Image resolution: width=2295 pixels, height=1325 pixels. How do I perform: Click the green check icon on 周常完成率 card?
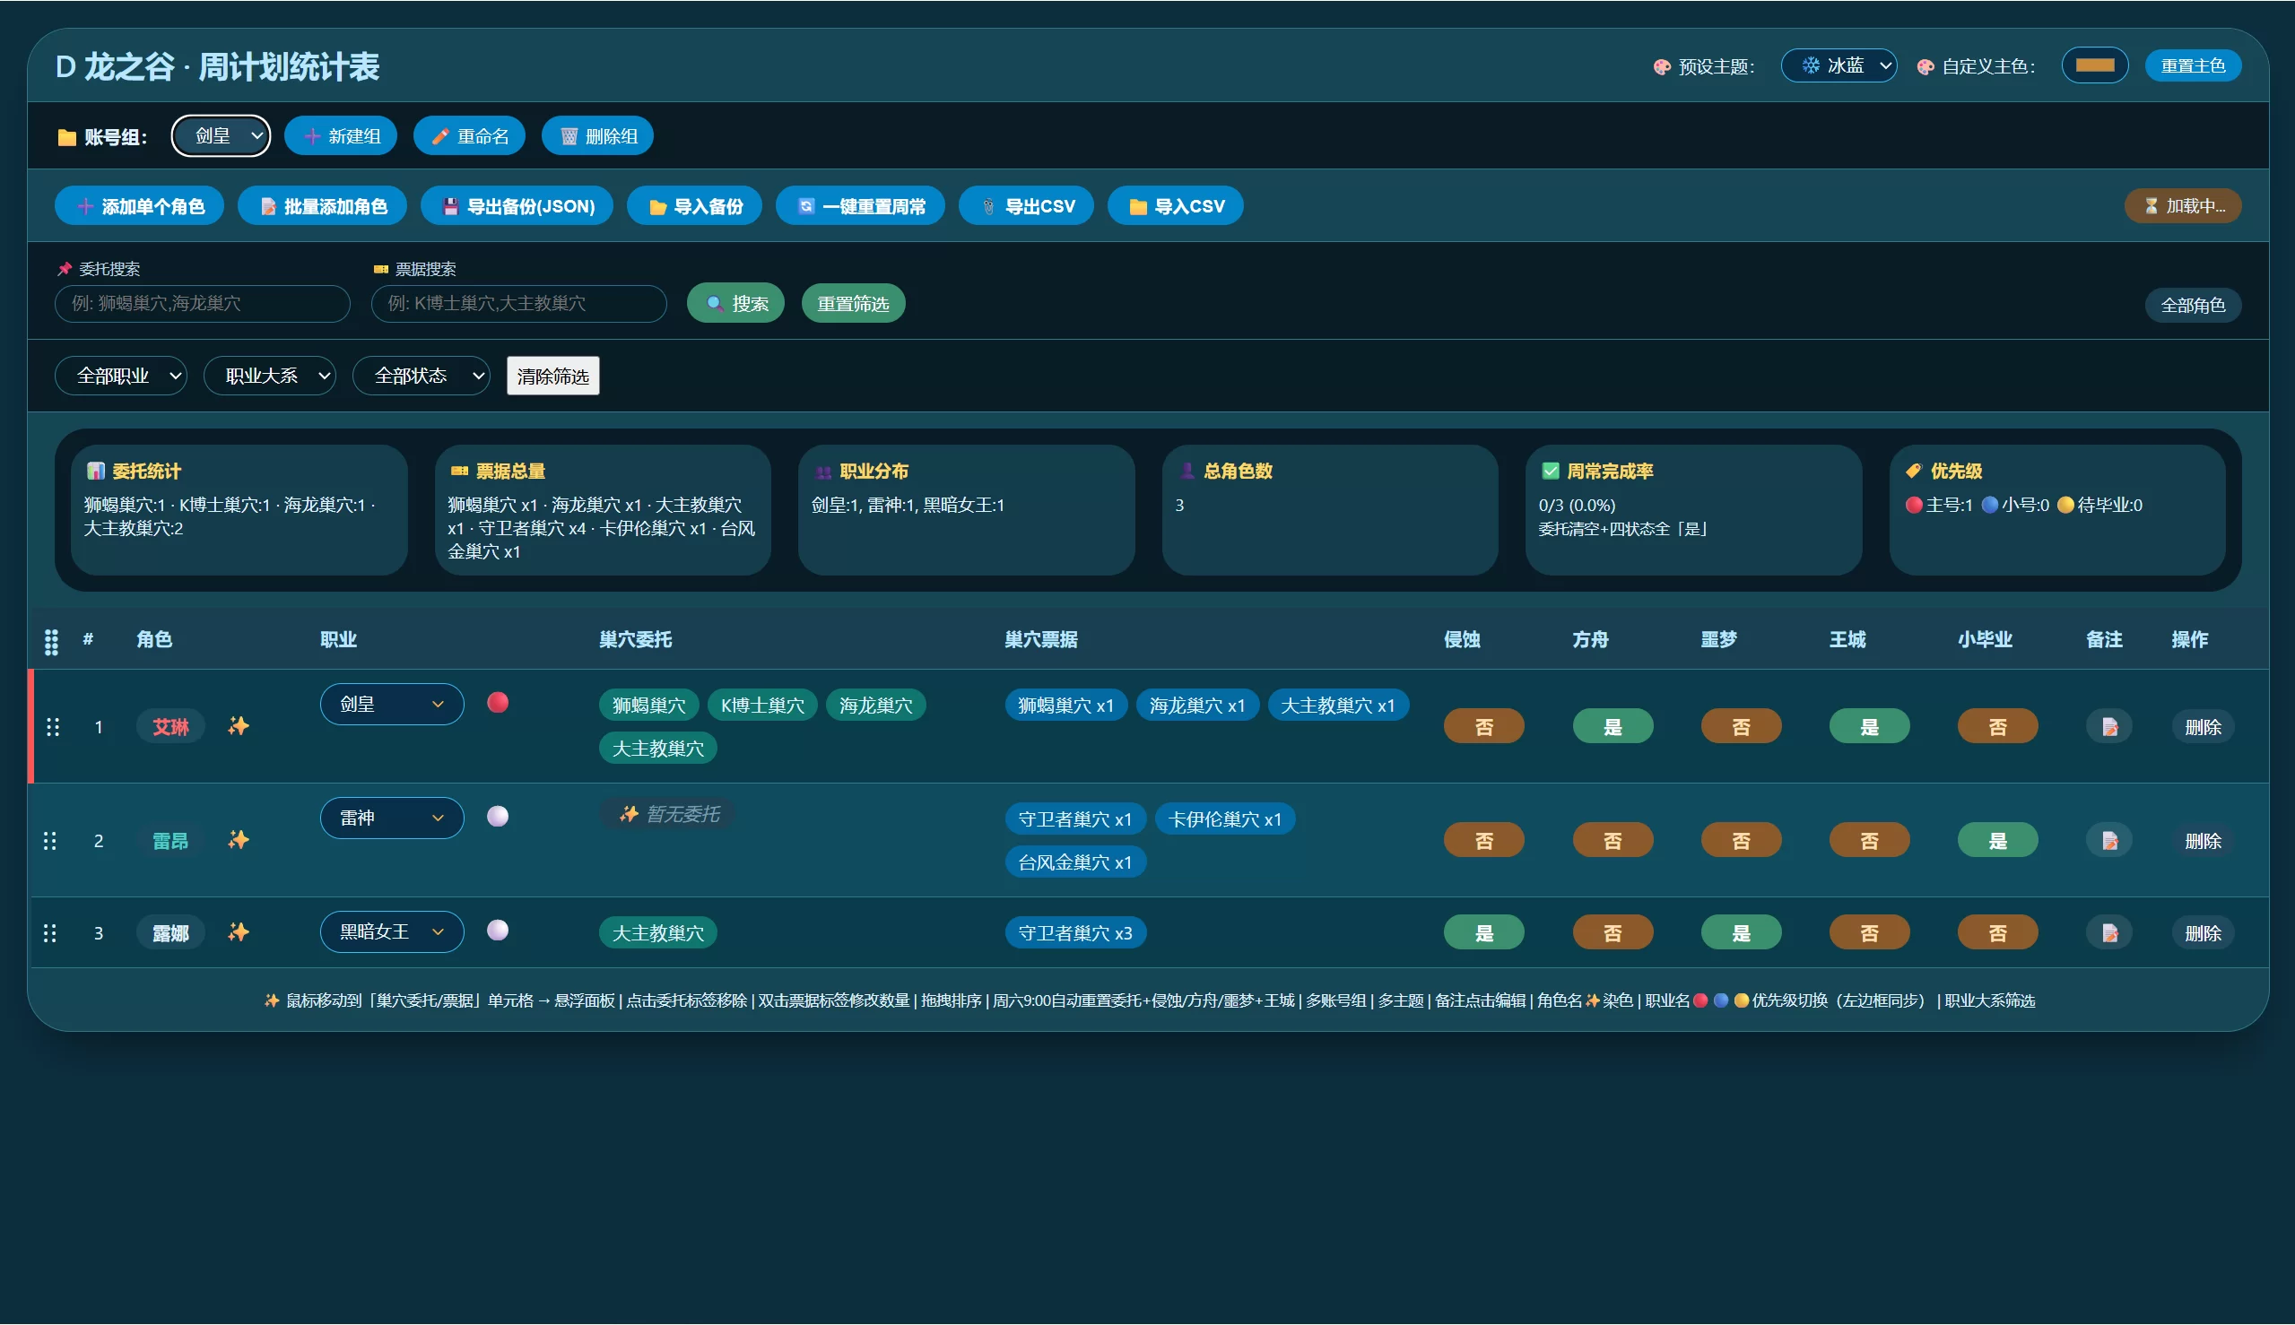pos(1551,471)
